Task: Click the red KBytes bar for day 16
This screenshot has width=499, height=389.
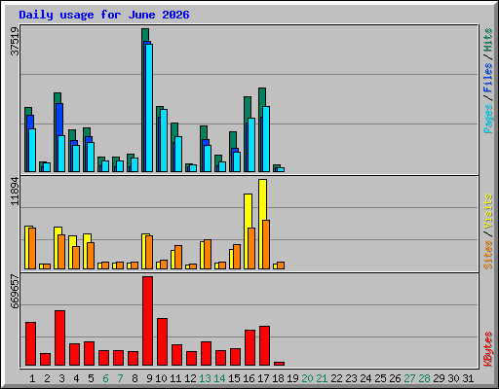Action: coord(249,347)
